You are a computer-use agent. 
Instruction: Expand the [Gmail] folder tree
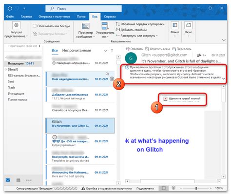point(6,69)
